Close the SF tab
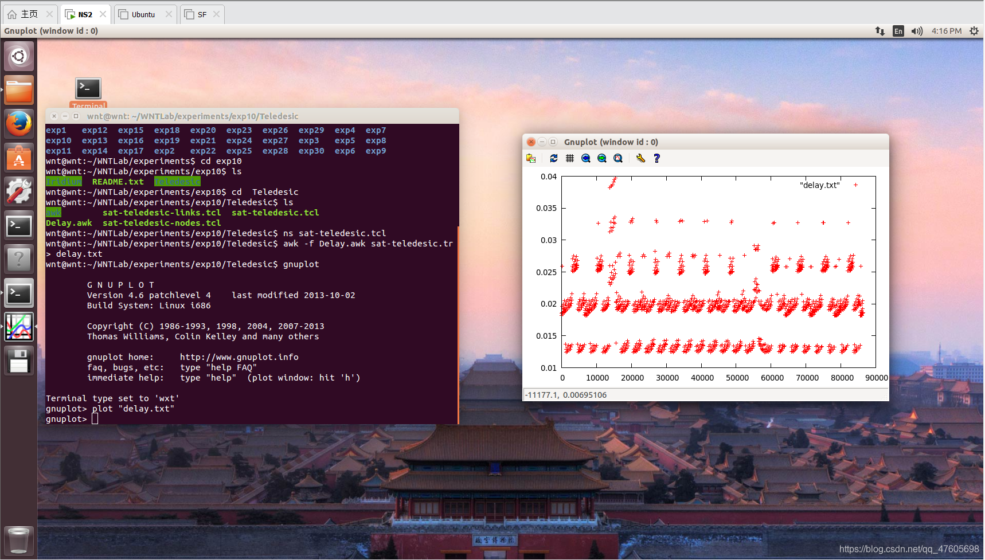Viewport: 985px width, 560px height. click(216, 14)
